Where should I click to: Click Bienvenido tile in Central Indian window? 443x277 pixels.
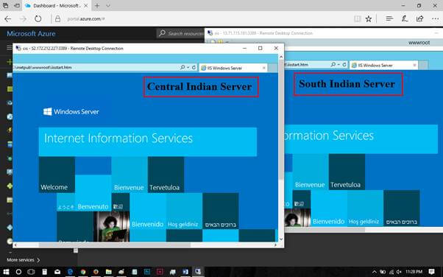pyautogui.click(x=147, y=211)
